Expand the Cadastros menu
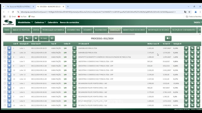Screen dimensions: 202x113 coord(40,22)
